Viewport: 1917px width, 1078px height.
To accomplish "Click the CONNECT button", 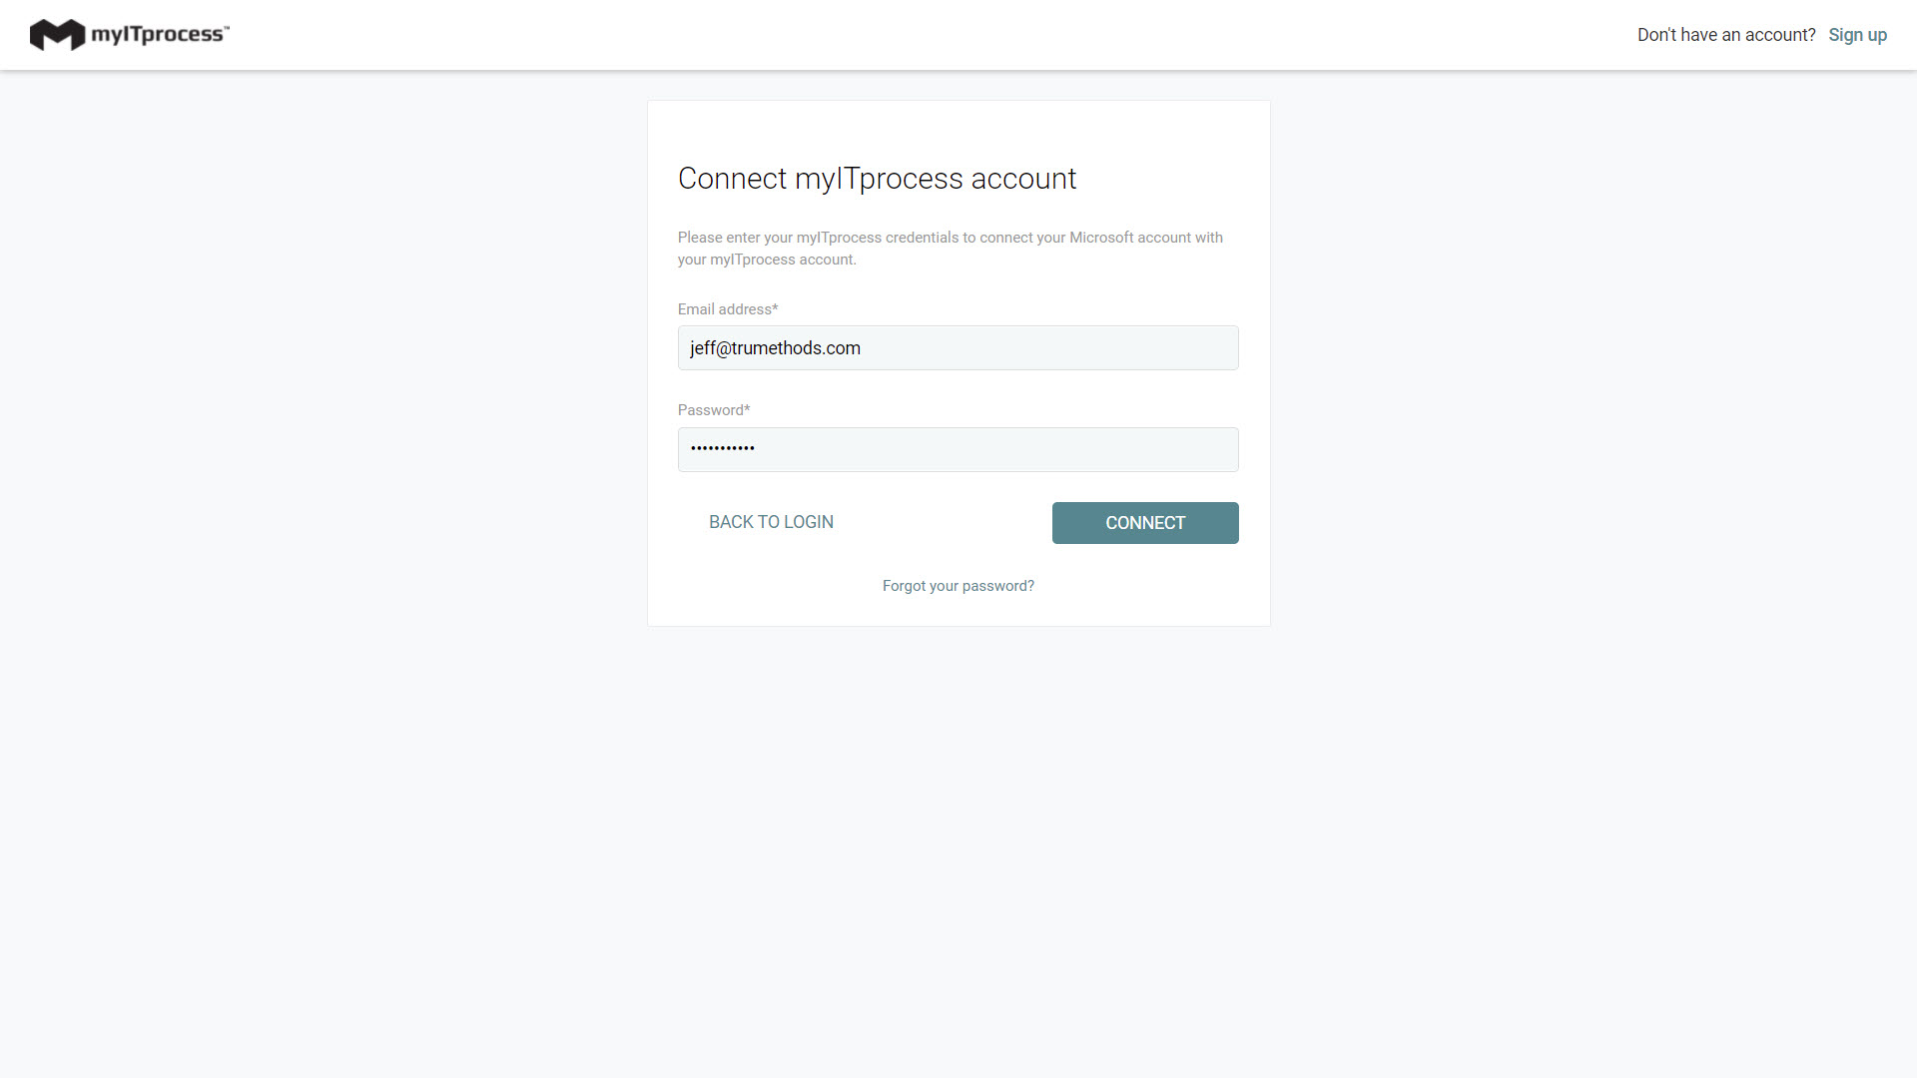I will [1145, 523].
